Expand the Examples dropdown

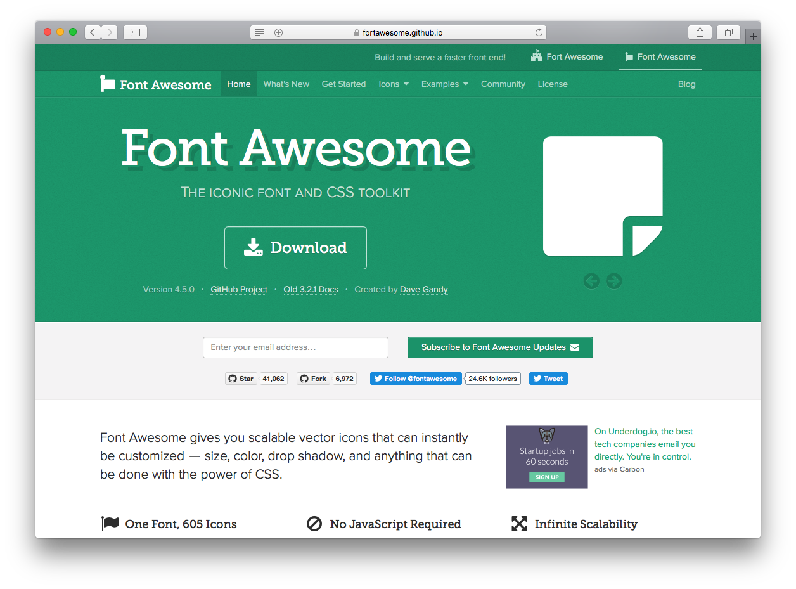point(444,83)
